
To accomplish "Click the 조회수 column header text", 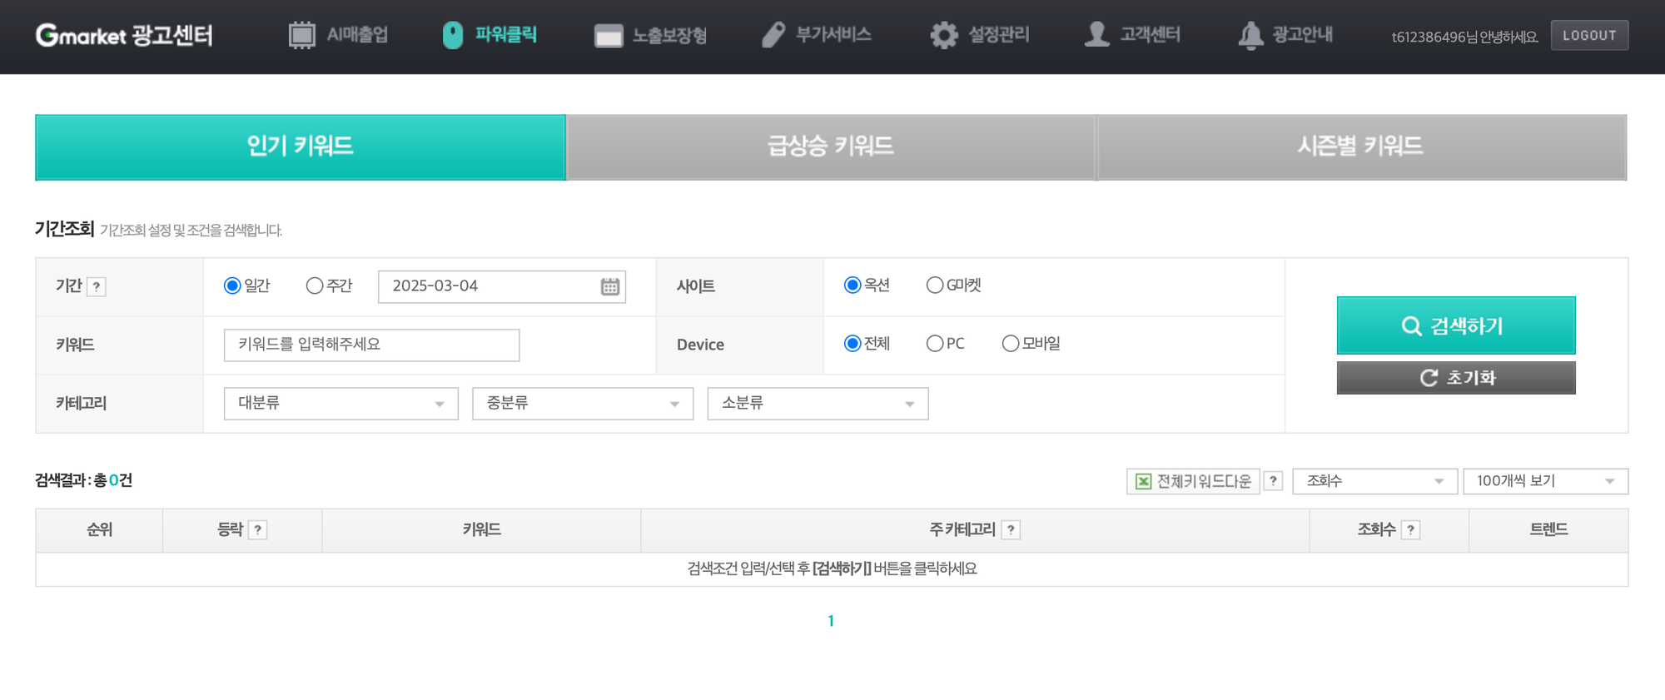I will click(1376, 530).
